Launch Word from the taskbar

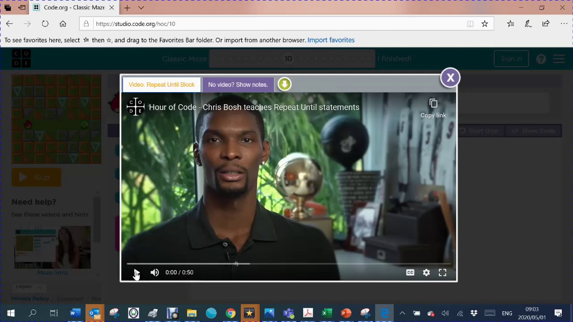click(x=75, y=313)
